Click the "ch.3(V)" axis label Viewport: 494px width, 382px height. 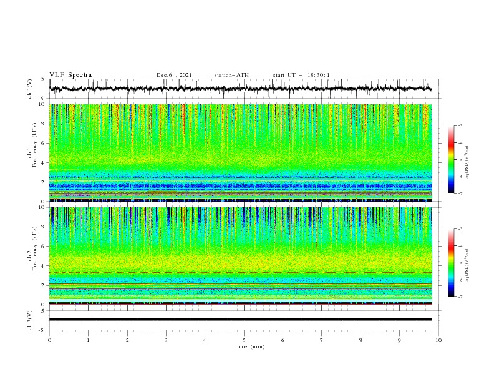[x=30, y=320]
